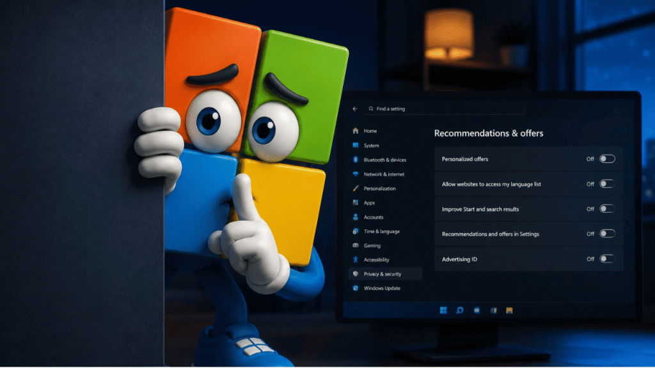Click "Improve Start and search results" text
Image resolution: width=655 pixels, height=368 pixels.
(x=480, y=209)
